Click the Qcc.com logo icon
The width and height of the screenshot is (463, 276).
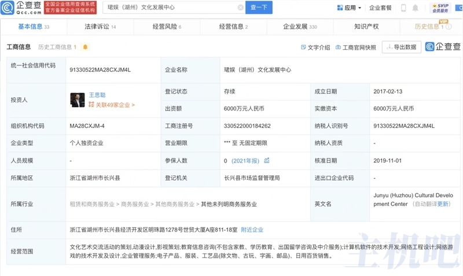(8, 8)
